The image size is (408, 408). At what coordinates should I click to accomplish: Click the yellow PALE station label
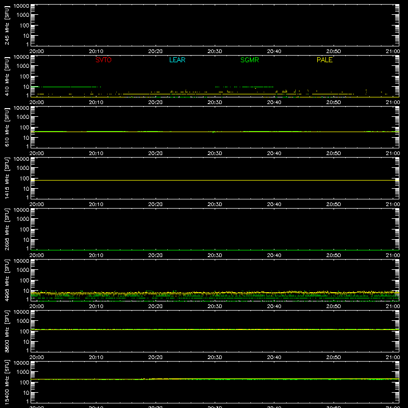point(324,60)
